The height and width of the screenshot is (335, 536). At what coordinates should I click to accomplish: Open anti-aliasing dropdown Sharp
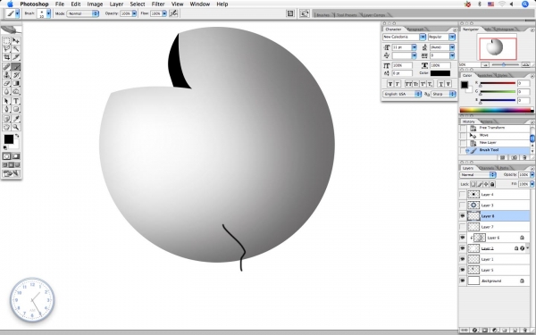tap(443, 94)
